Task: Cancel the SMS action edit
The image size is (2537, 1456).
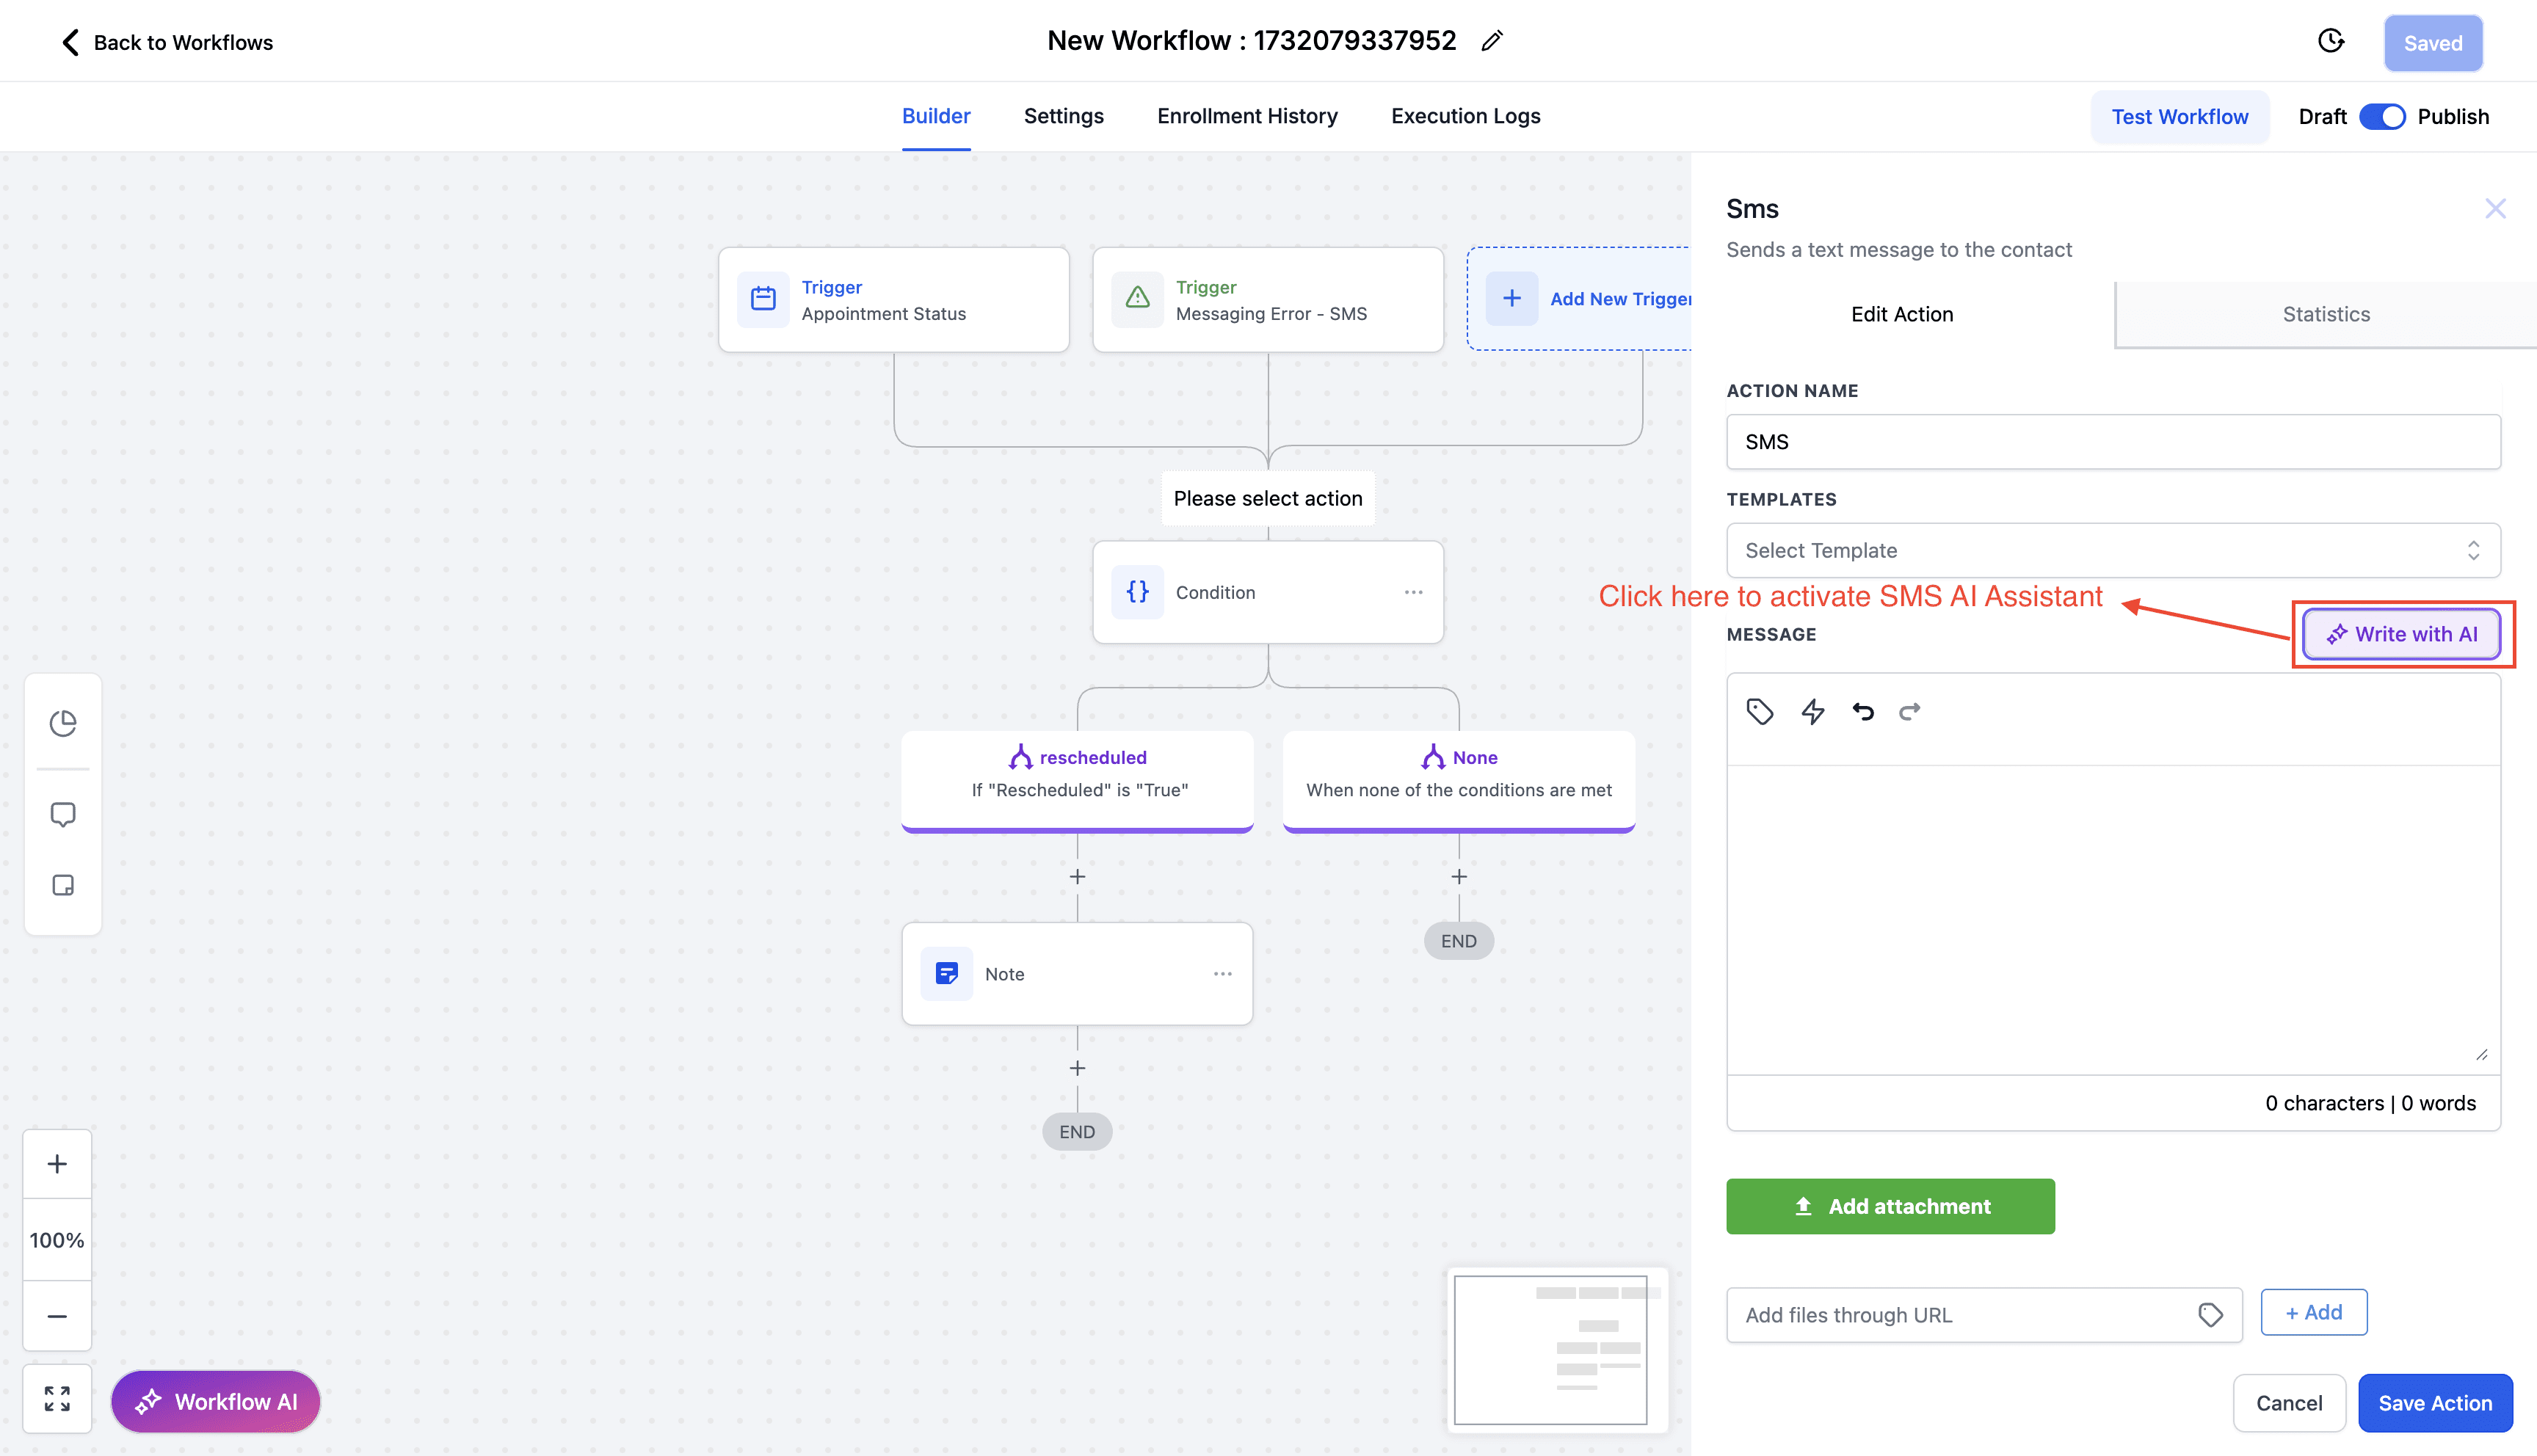Action: (x=2289, y=1403)
